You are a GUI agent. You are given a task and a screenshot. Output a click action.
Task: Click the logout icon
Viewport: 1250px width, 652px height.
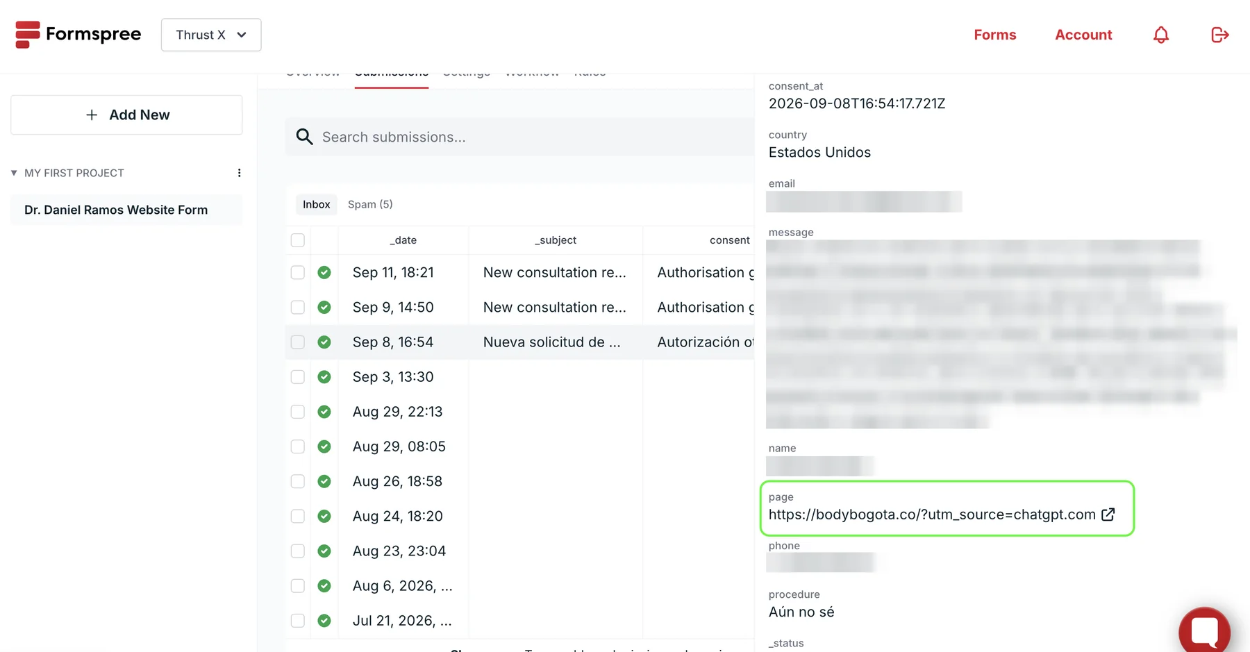1220,35
